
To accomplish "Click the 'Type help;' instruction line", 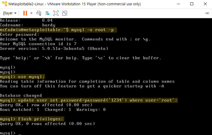I will [x=81, y=58].
